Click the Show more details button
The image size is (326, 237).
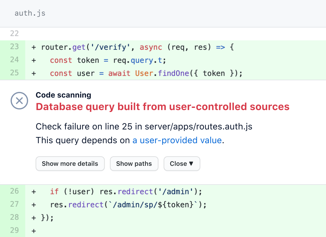pyautogui.click(x=70, y=164)
